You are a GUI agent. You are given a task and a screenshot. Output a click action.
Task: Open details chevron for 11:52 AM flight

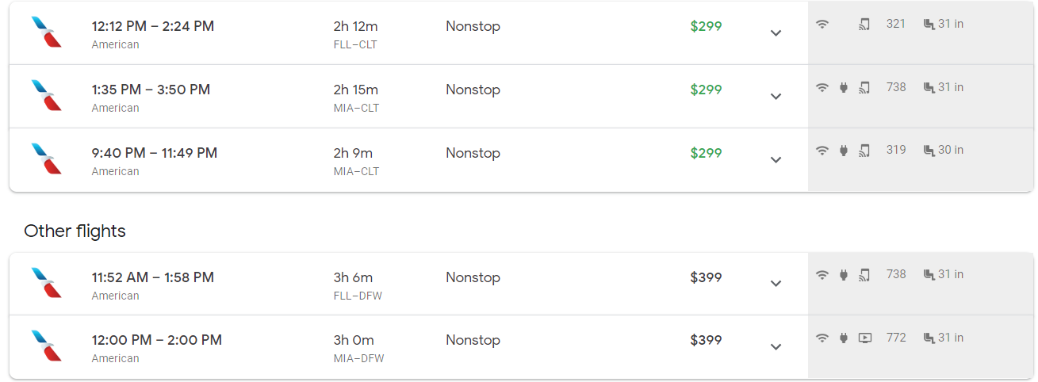[x=776, y=284]
